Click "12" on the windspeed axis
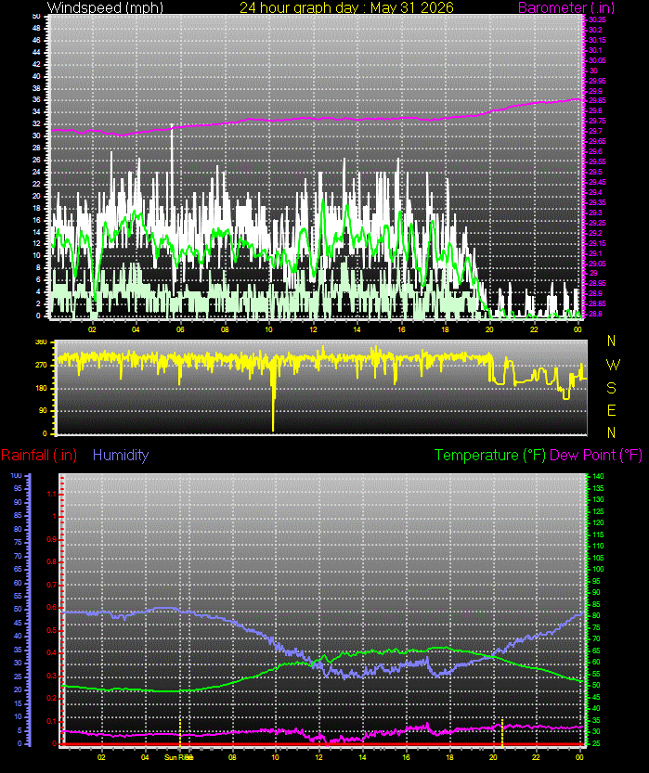 [x=36, y=243]
